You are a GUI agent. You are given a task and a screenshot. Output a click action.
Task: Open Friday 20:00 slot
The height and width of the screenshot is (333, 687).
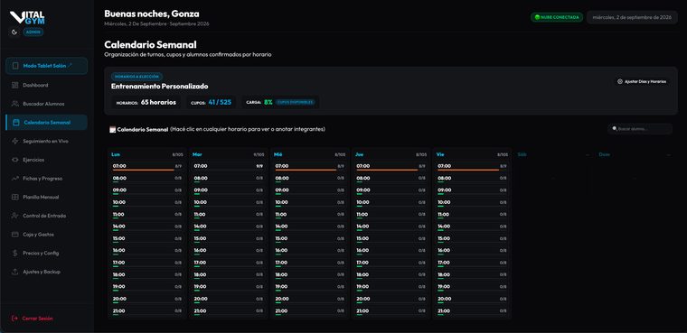(472, 300)
